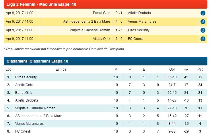Open Atletic Onix in standings table
Screen dimensions: 210x136
(x=24, y=85)
